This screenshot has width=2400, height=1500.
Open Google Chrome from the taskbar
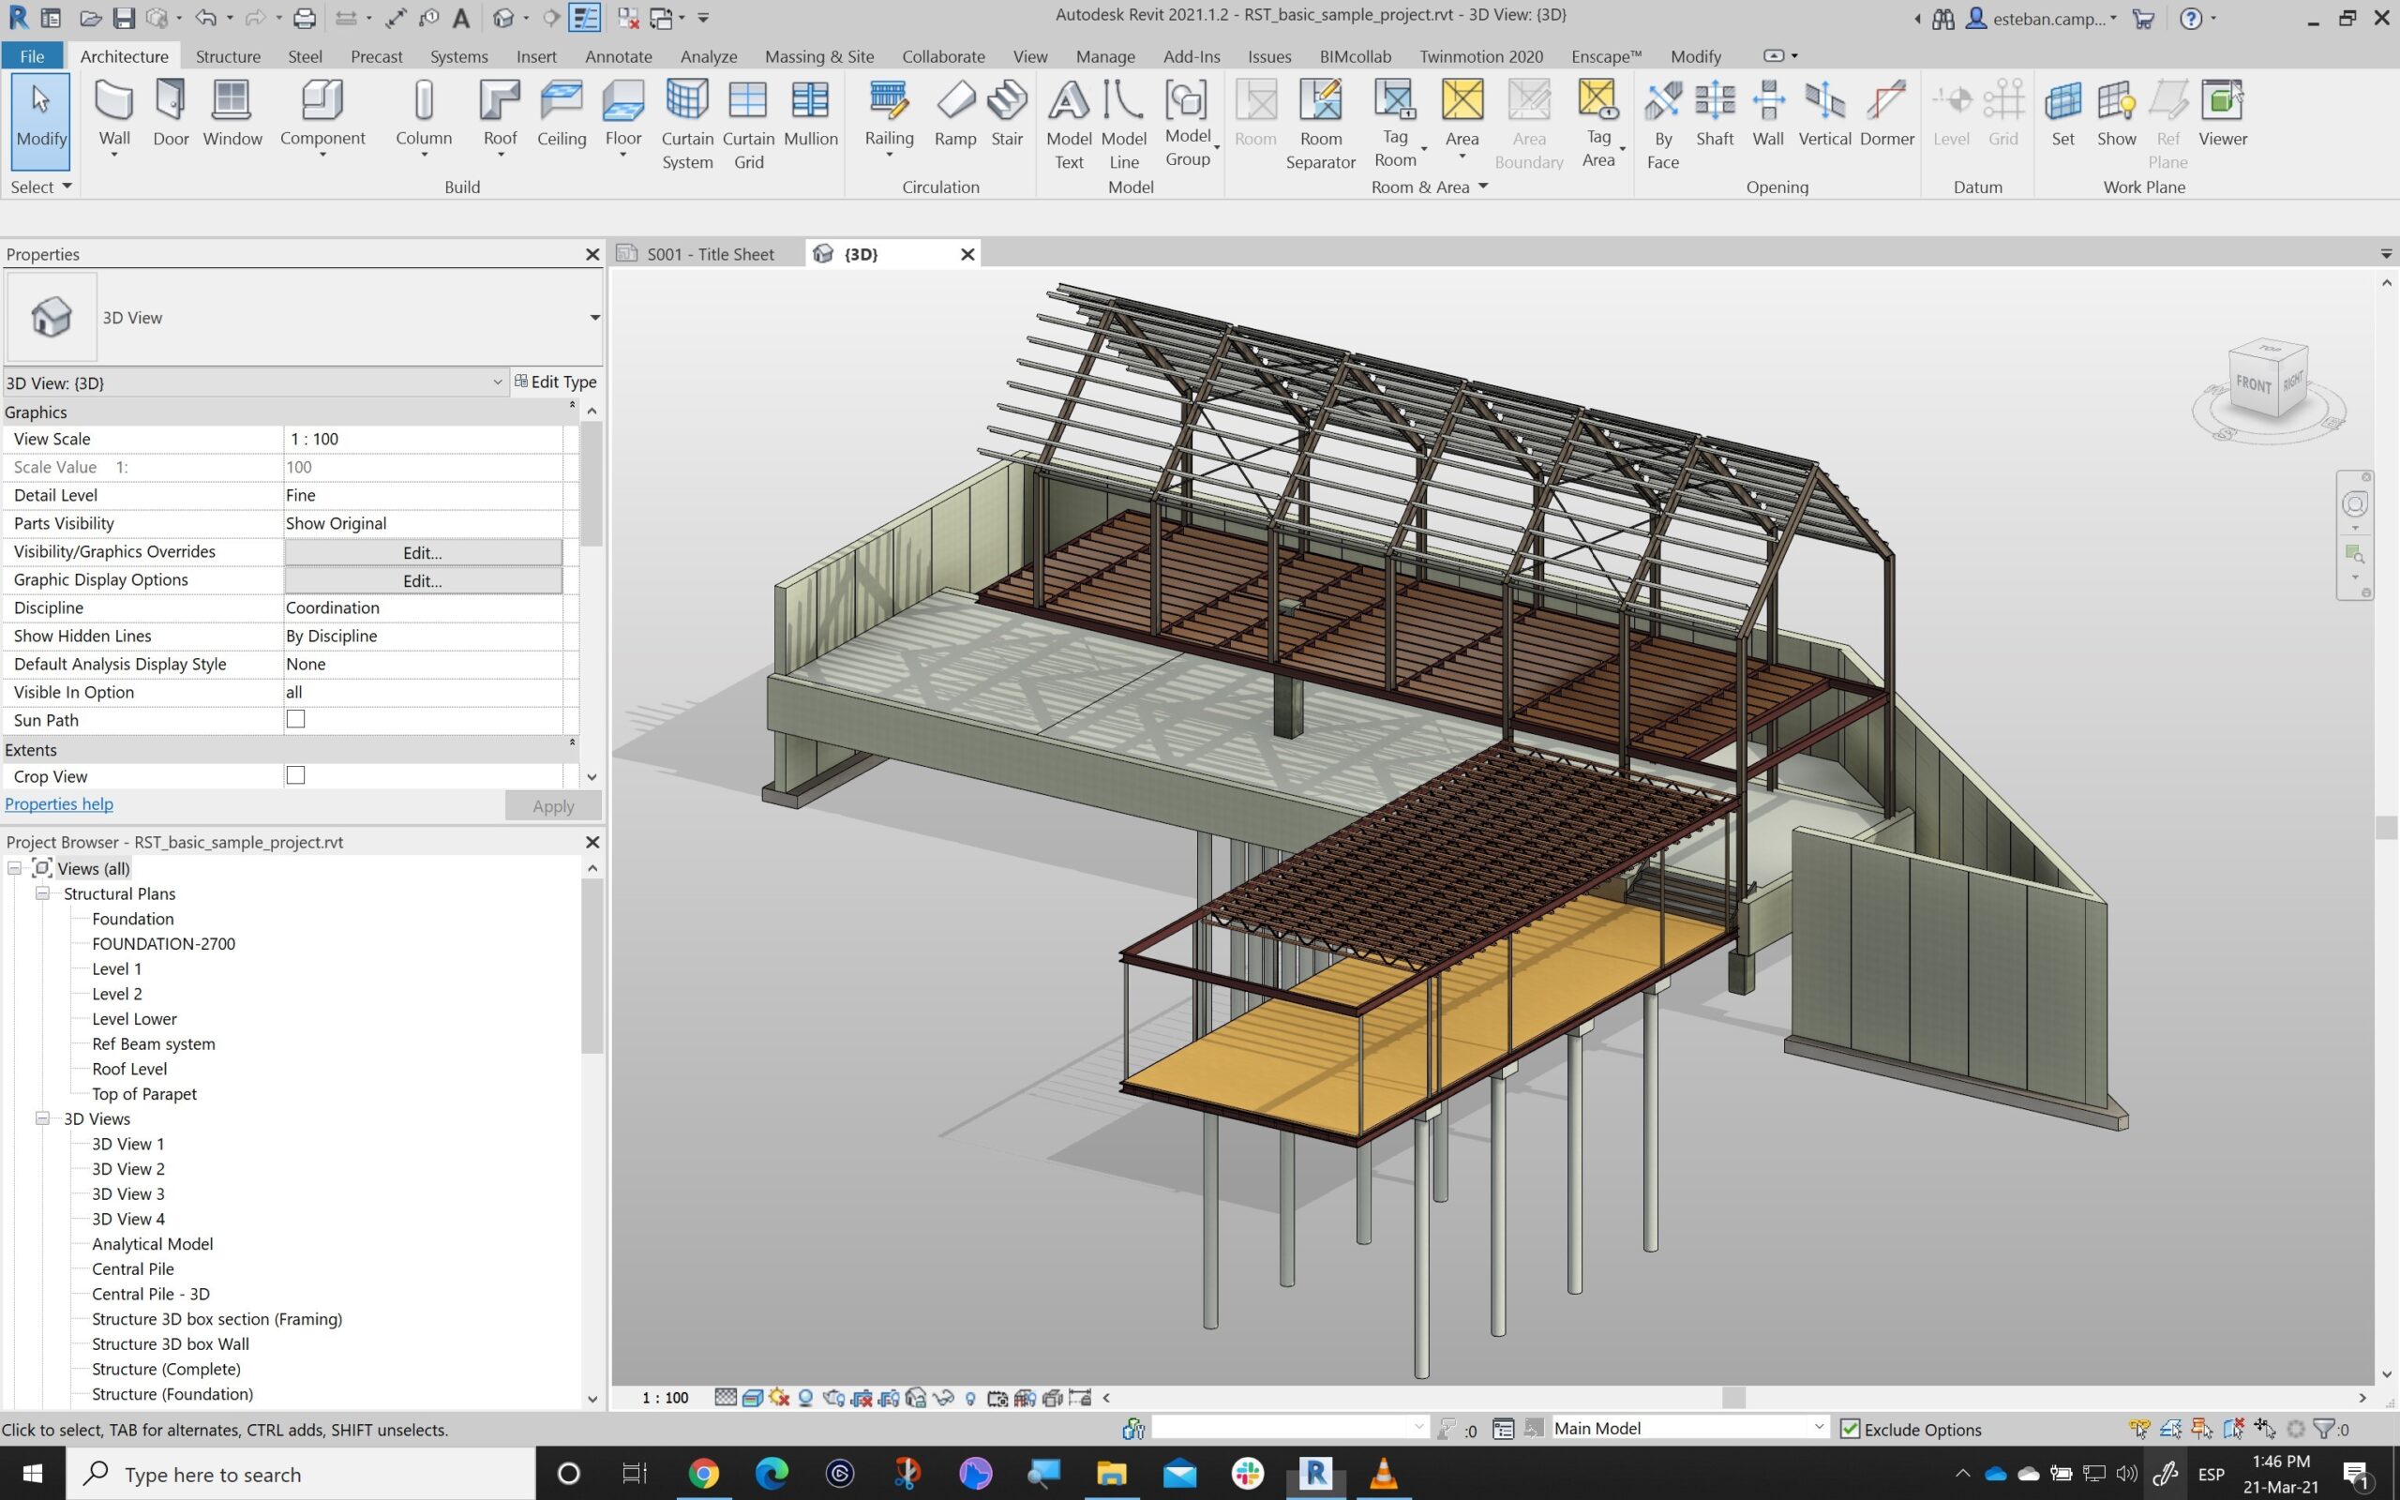tap(703, 1473)
